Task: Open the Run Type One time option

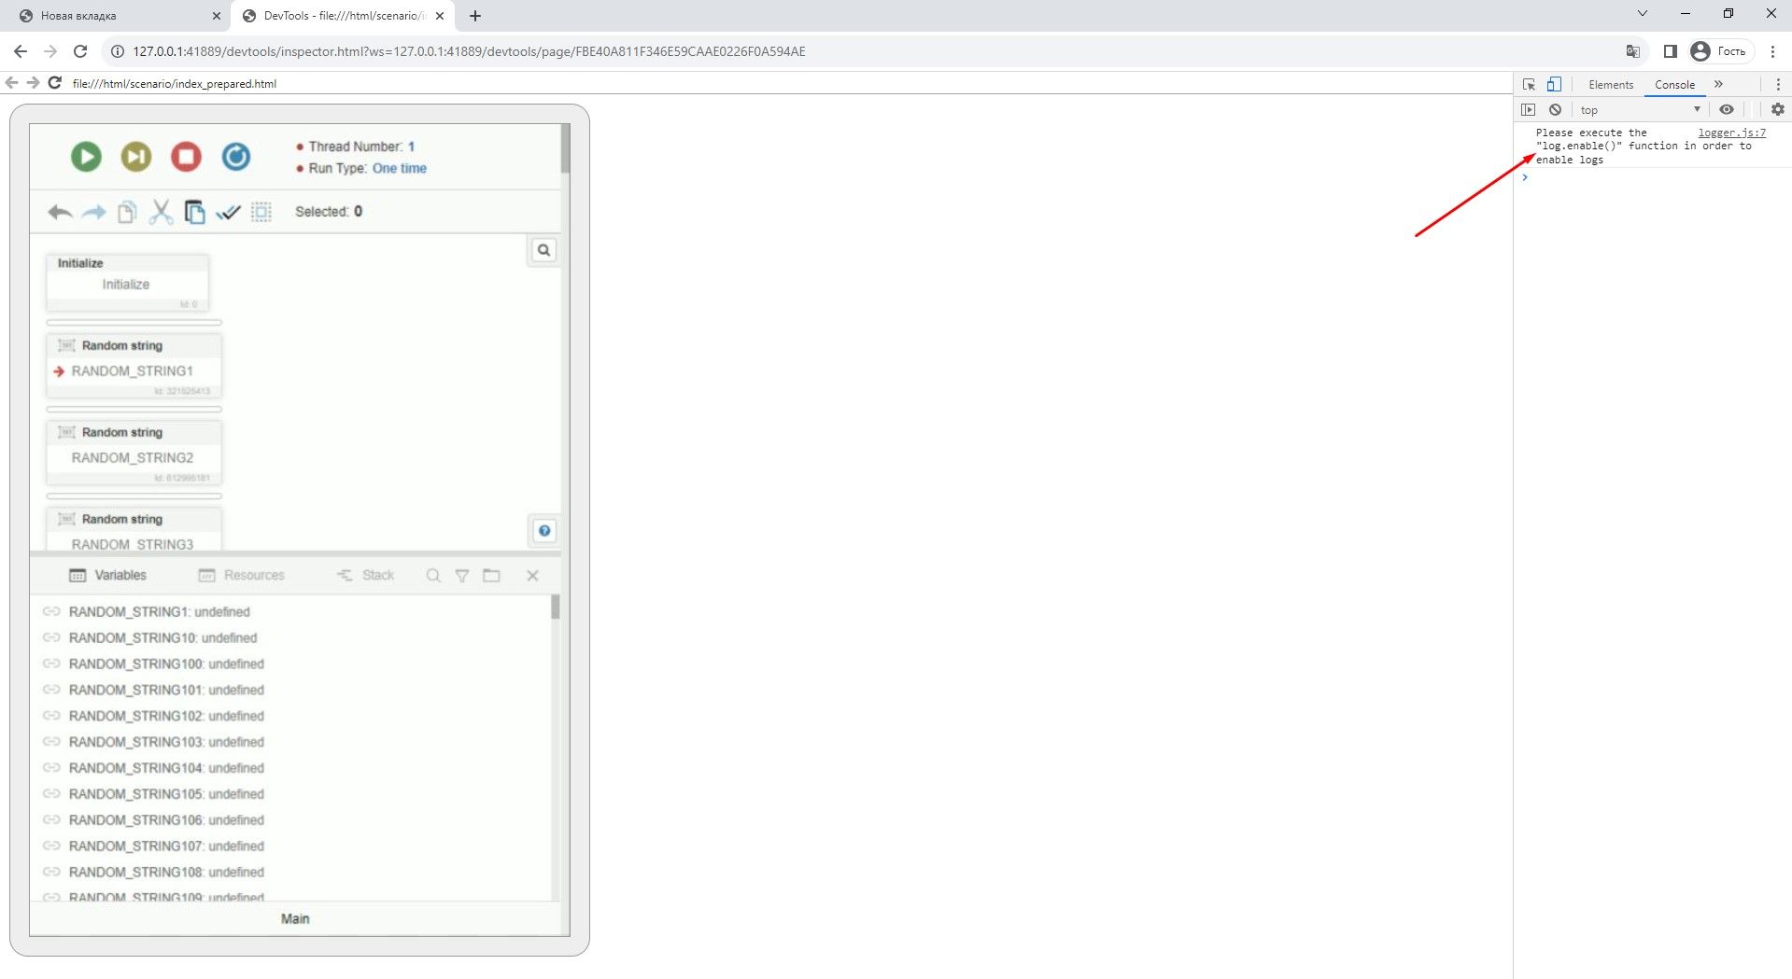Action: click(x=399, y=169)
